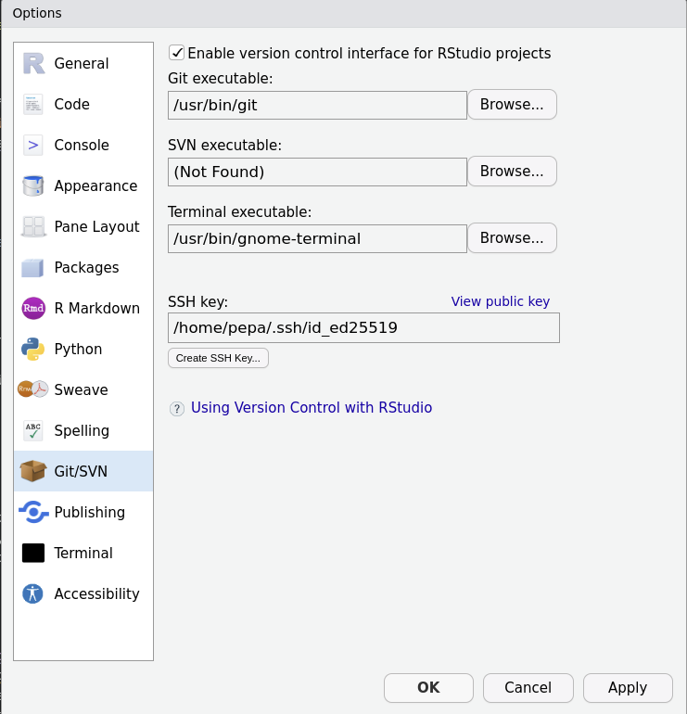Screen dimensions: 687x714
Task: Open Accessibility preferences
Action: point(83,593)
